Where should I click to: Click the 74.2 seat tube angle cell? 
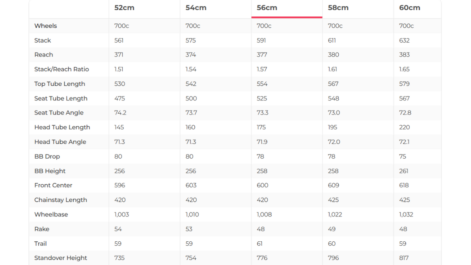point(120,113)
